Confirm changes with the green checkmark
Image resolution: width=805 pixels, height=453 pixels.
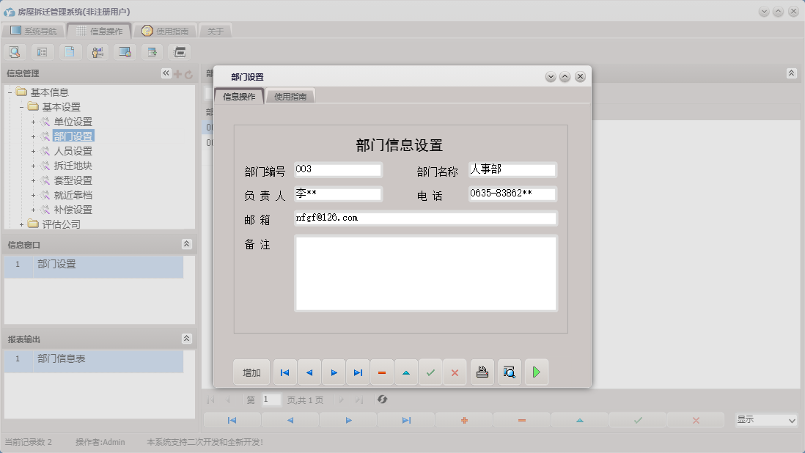[431, 372]
